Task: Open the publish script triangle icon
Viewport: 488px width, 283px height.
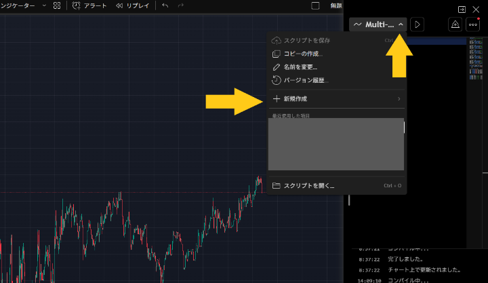Action: (x=455, y=24)
